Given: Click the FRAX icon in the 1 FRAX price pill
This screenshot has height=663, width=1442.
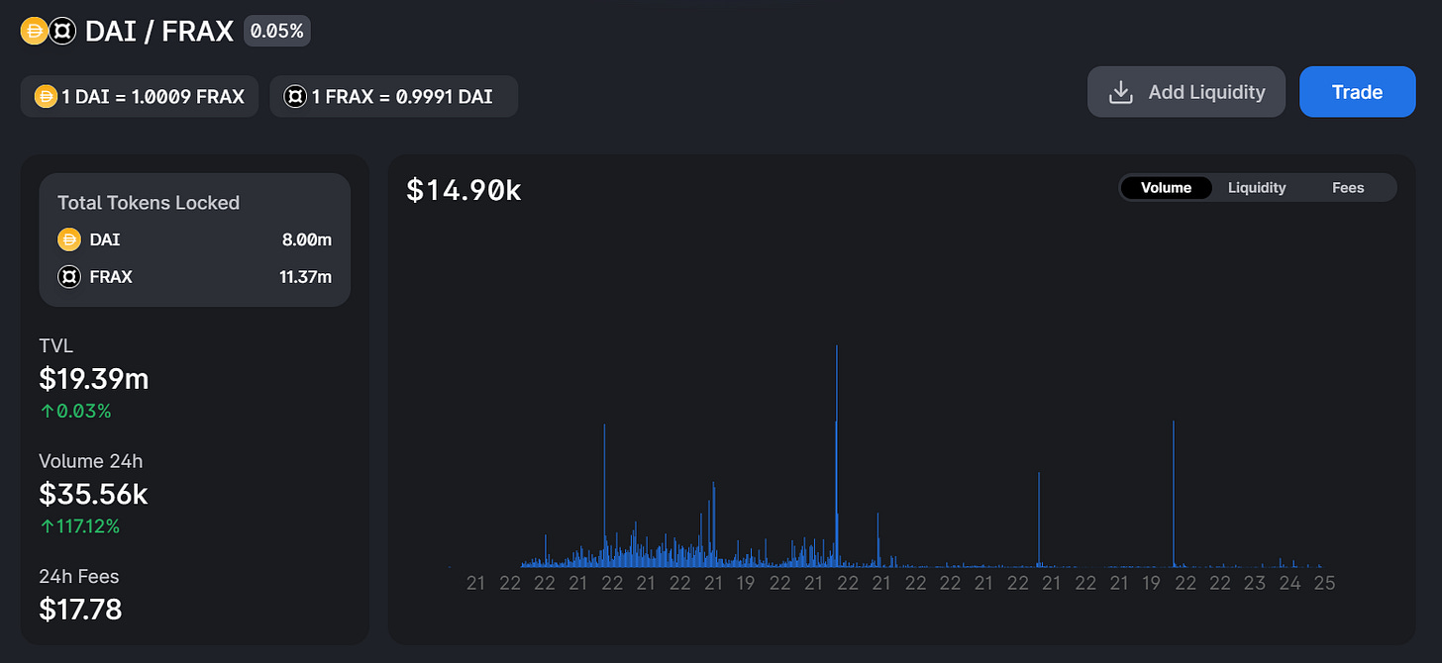Looking at the screenshot, I should [x=295, y=96].
